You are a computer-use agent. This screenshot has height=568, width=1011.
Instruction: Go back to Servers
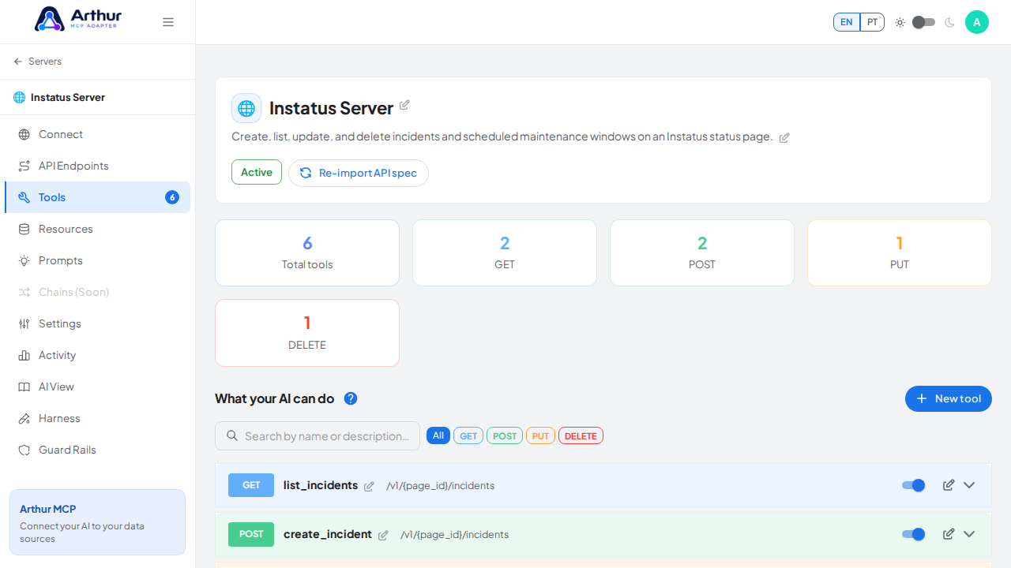coord(37,62)
